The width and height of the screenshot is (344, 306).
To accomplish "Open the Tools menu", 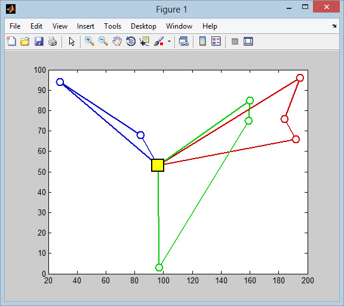I will coord(112,26).
